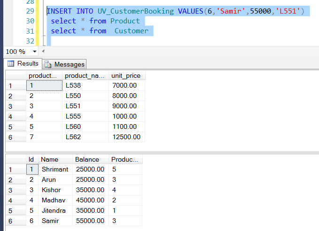
Task: Click the Name column header
Action: pos(55,160)
